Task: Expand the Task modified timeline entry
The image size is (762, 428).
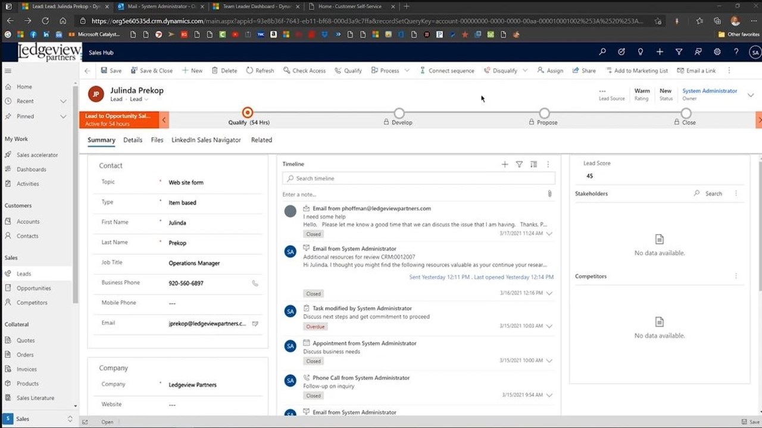Action: pos(549,326)
